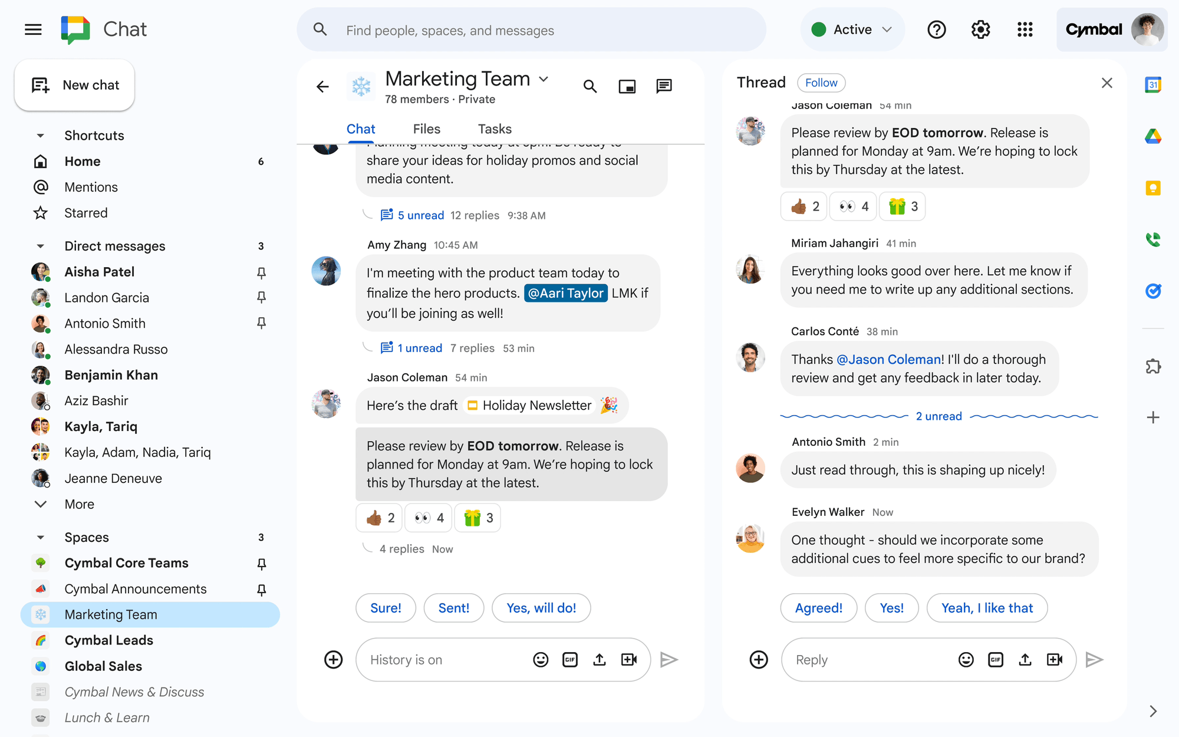
Task: Go back with the arrow beside Marketing Team
Action: (x=322, y=87)
